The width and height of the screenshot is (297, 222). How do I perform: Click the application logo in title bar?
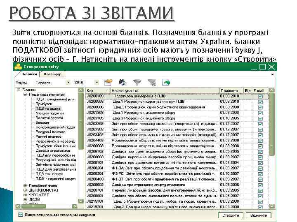coord(18,67)
